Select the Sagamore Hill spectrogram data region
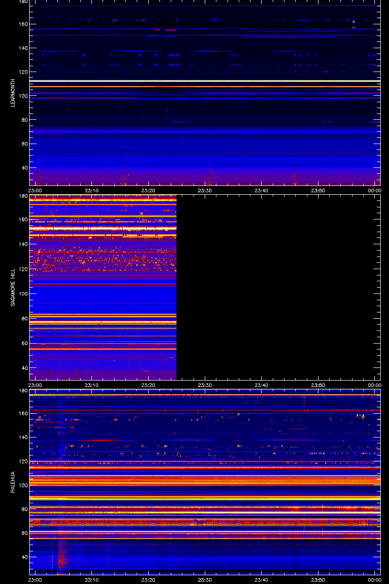The width and height of the screenshot is (389, 584). click(103, 287)
